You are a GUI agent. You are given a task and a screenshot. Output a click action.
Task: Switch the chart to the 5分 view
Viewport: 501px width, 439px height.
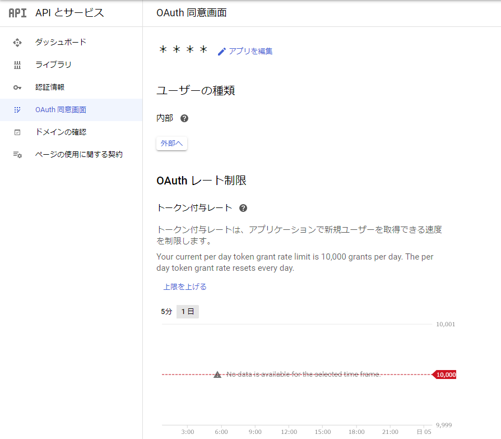(x=165, y=311)
